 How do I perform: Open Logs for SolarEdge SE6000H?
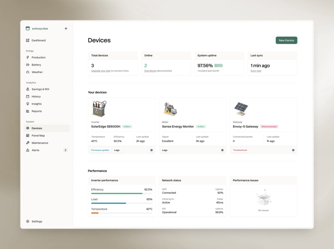117,150
